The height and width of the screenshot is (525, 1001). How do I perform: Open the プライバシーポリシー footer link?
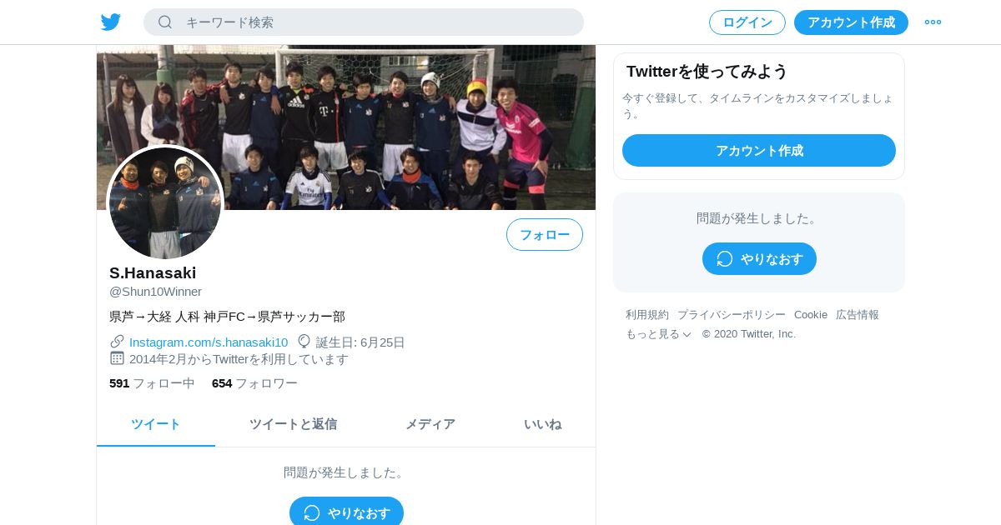click(732, 314)
